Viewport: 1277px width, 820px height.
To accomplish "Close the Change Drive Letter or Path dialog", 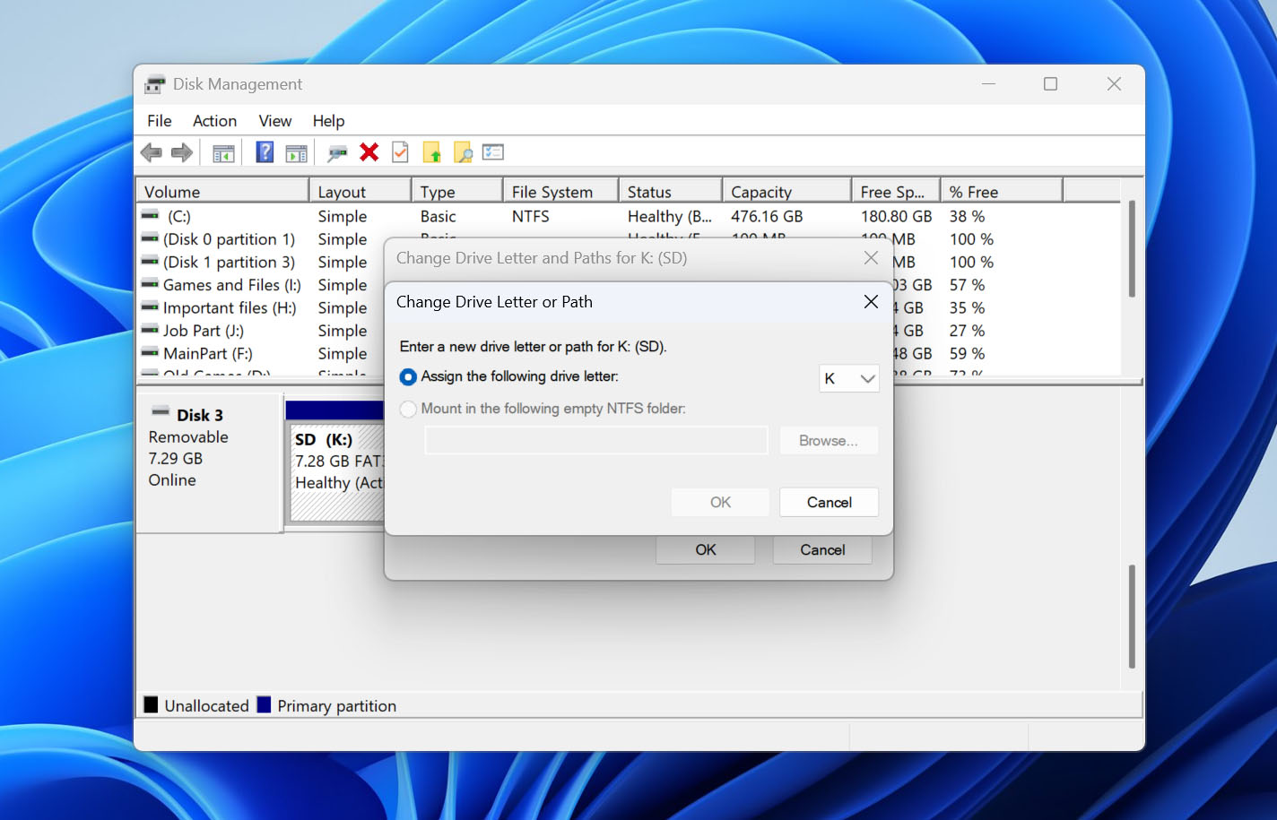I will [871, 302].
